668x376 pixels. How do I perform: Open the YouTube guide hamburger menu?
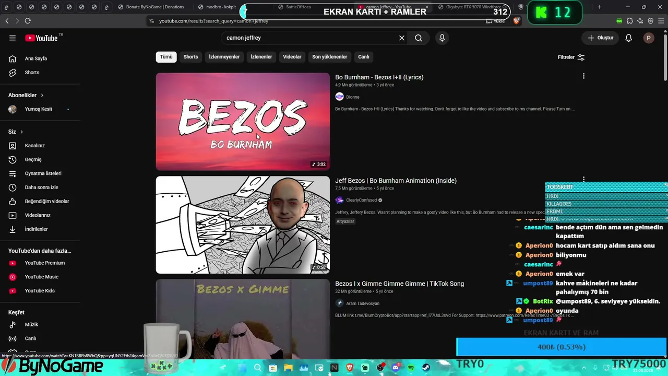click(13, 38)
